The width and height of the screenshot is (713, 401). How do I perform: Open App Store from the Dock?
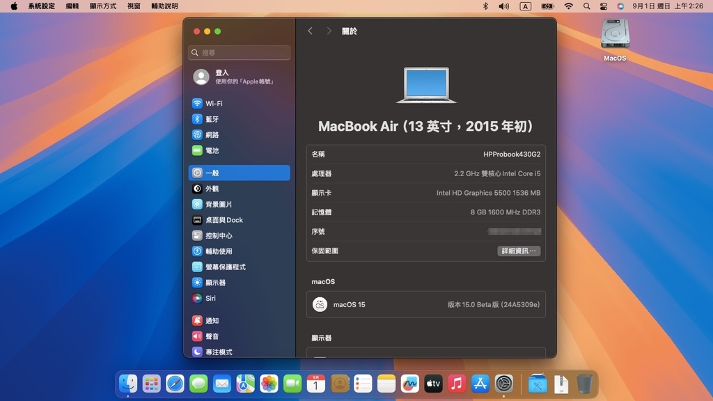[x=480, y=384]
